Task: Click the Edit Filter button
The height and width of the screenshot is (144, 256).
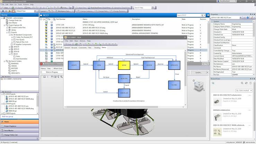Action: click(205, 64)
